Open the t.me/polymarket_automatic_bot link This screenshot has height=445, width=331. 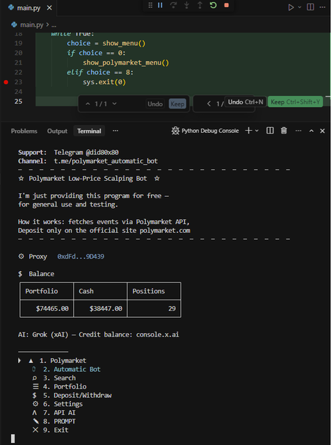click(106, 161)
